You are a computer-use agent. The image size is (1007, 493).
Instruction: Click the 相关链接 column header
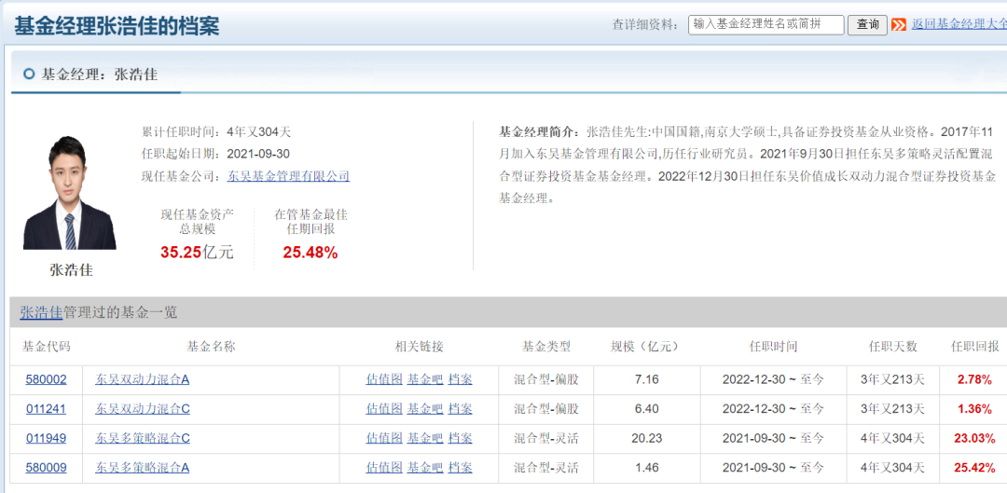(419, 347)
